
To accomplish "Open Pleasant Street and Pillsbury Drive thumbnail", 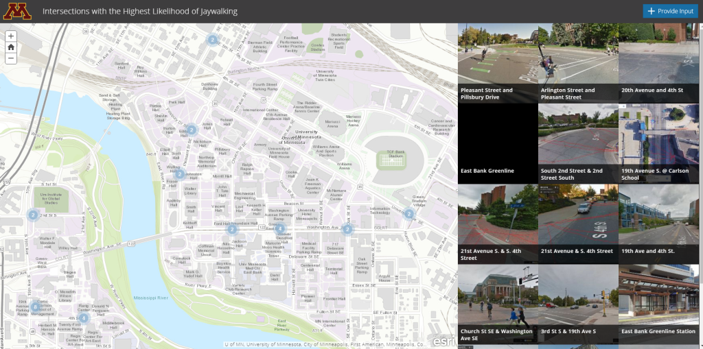I will click(x=498, y=63).
